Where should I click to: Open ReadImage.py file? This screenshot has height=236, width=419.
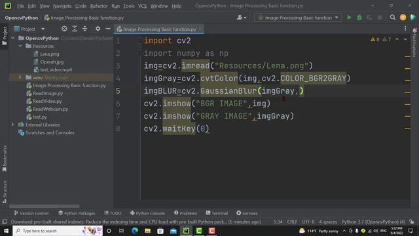pos(48,93)
